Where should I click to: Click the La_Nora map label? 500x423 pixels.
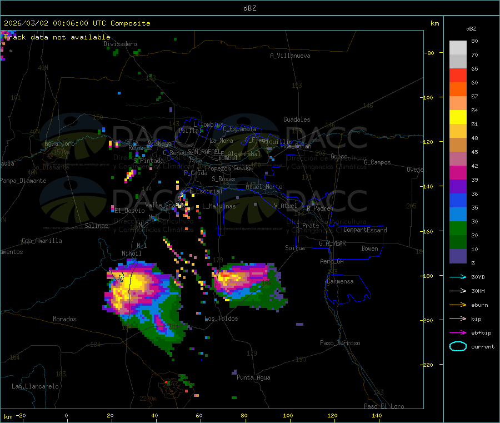(x=221, y=141)
